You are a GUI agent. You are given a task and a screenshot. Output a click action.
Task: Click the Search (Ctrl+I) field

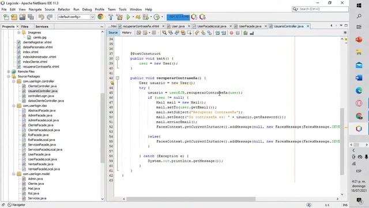[x=320, y=9]
